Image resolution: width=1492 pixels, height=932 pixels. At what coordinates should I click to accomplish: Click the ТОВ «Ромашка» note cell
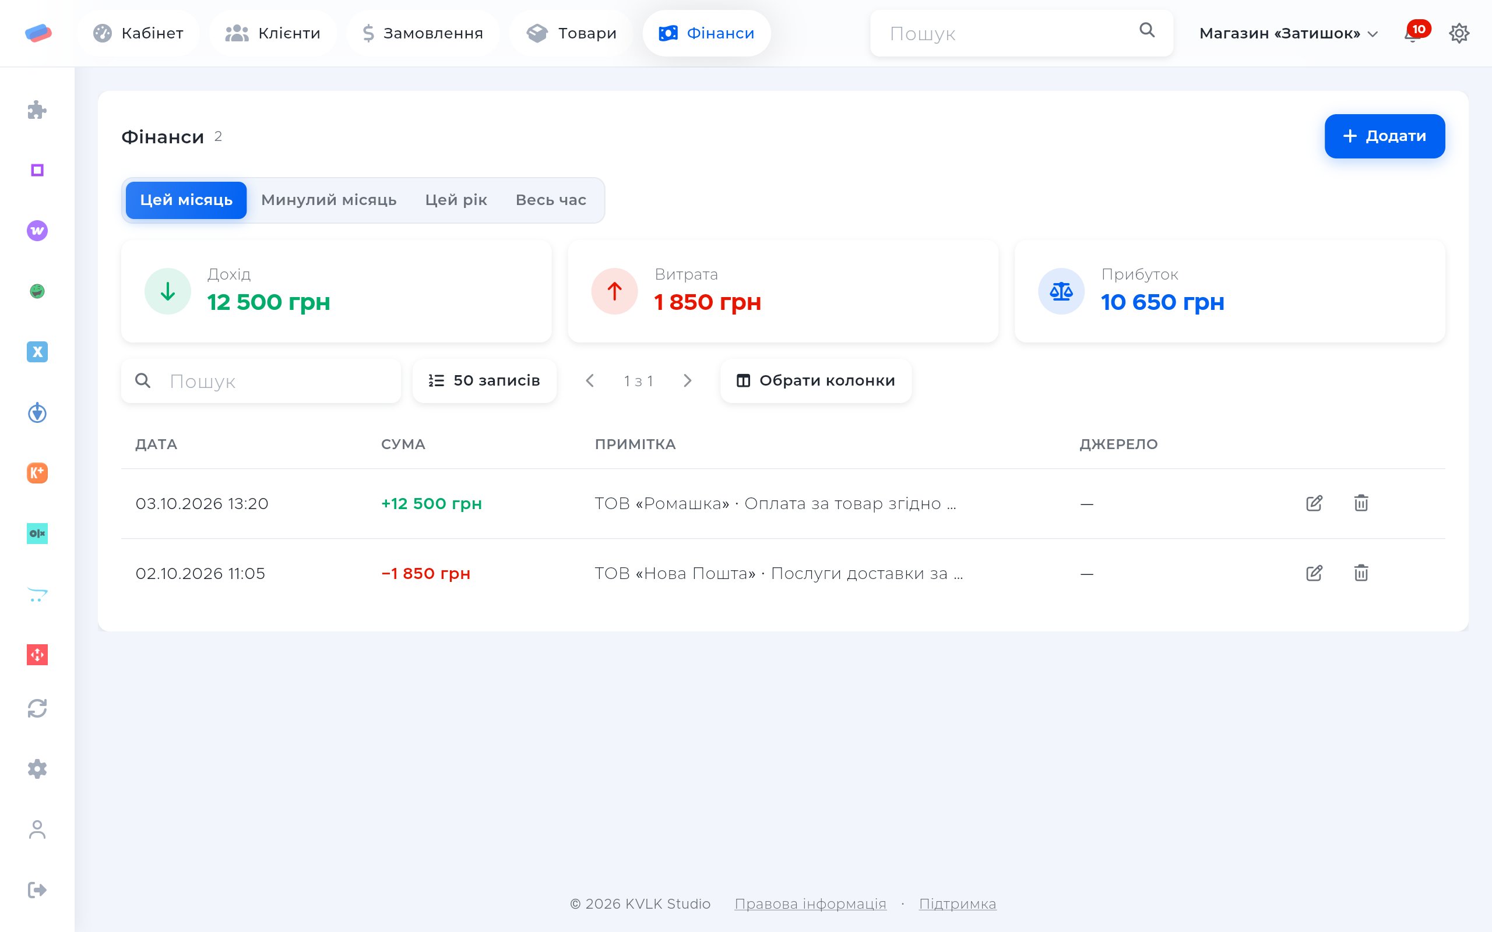click(x=775, y=504)
